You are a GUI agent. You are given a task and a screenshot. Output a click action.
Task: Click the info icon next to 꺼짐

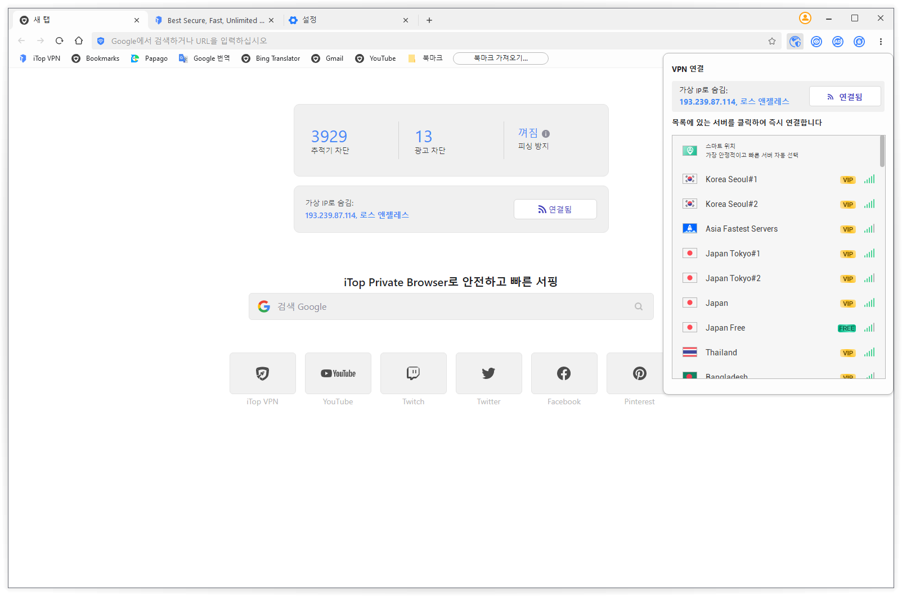click(546, 134)
